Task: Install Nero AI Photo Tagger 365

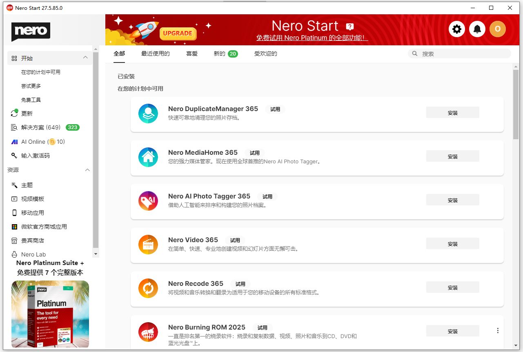Action: click(453, 200)
